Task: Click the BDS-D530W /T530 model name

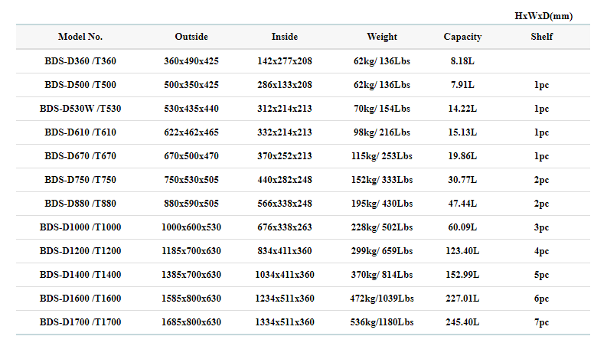Action: click(x=80, y=109)
